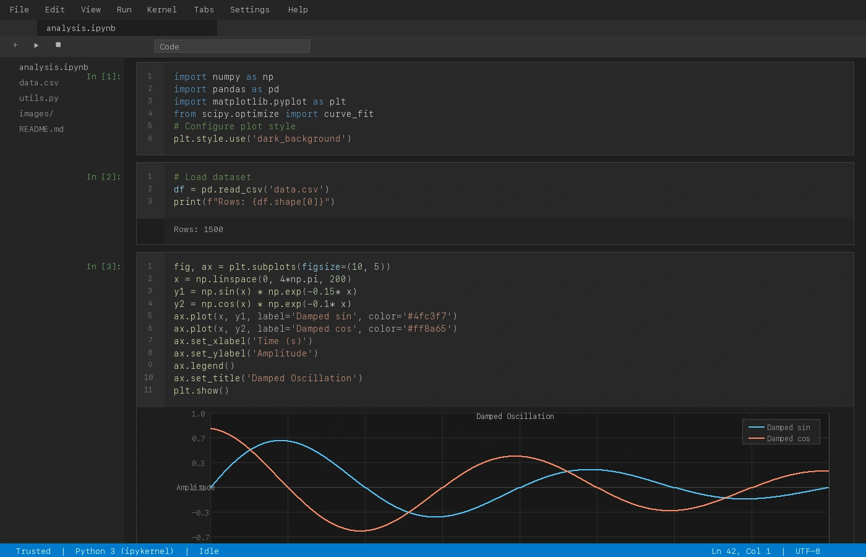866x557 pixels.
Task: Click the pd.read_csv('data.csv') line
Action: (251, 189)
